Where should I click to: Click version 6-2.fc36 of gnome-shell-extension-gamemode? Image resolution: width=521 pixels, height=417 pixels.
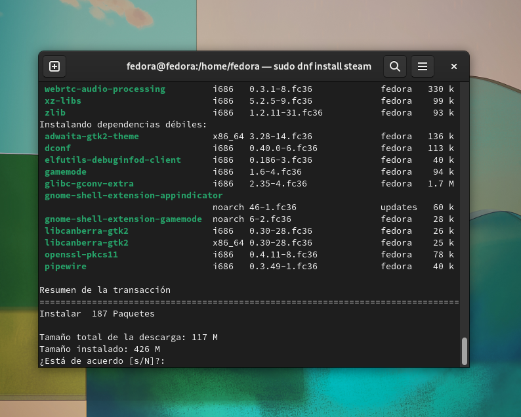(270, 219)
